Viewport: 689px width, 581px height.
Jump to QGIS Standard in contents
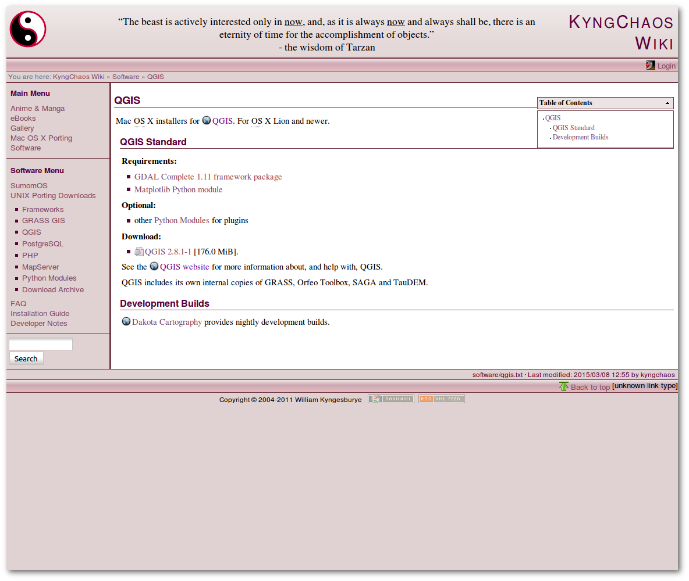573,128
